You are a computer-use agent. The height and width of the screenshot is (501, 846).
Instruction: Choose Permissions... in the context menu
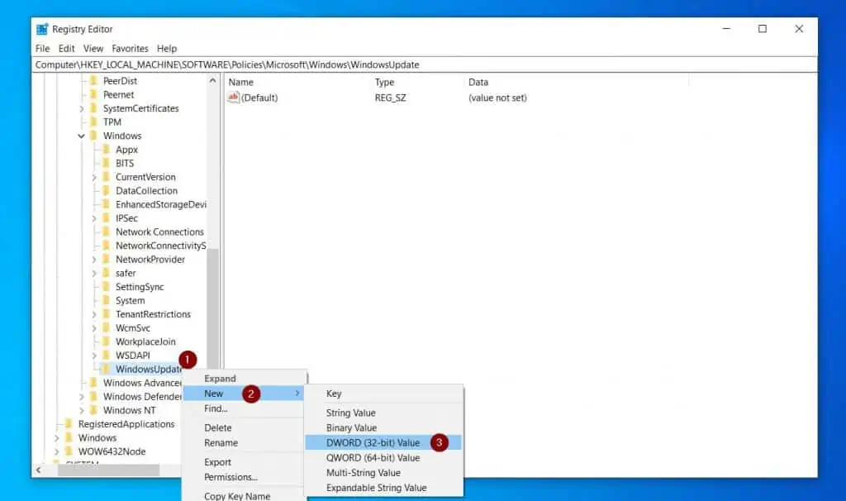tap(244, 477)
